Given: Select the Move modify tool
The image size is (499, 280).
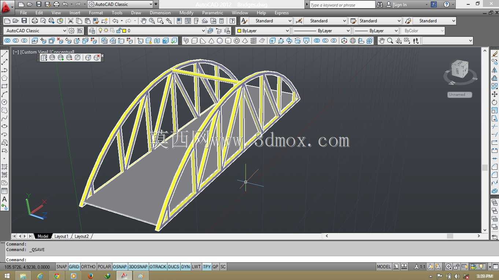Looking at the screenshot, I should (495, 94).
